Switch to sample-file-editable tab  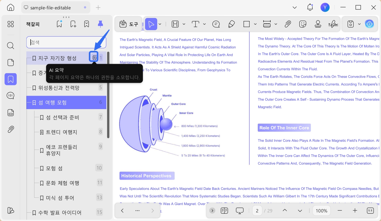click(56, 8)
